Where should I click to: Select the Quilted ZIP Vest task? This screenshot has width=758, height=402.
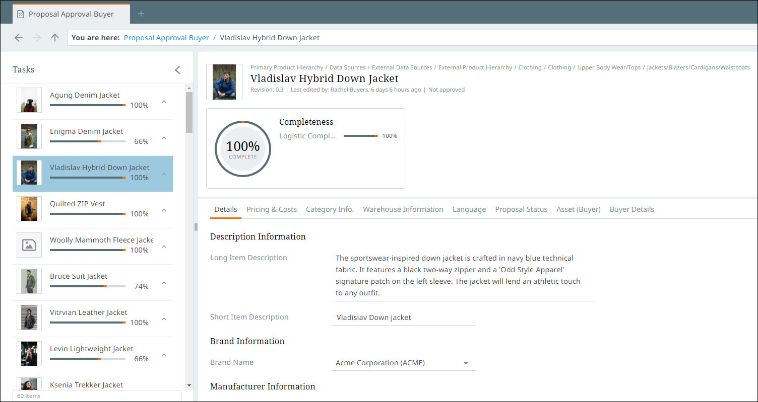pyautogui.click(x=78, y=204)
